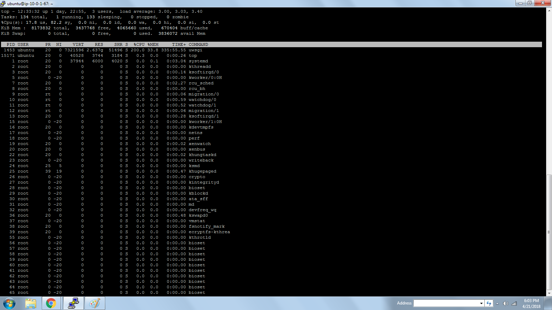The width and height of the screenshot is (552, 310).
Task: Click the 'fsnotify_mark' process command
Action: (207, 226)
